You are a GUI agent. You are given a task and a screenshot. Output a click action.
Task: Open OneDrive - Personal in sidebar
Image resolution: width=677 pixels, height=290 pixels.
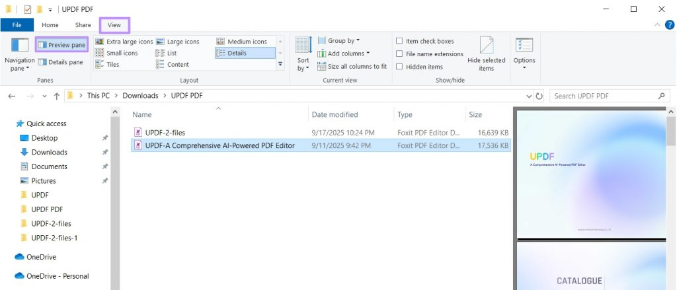pyautogui.click(x=52, y=275)
